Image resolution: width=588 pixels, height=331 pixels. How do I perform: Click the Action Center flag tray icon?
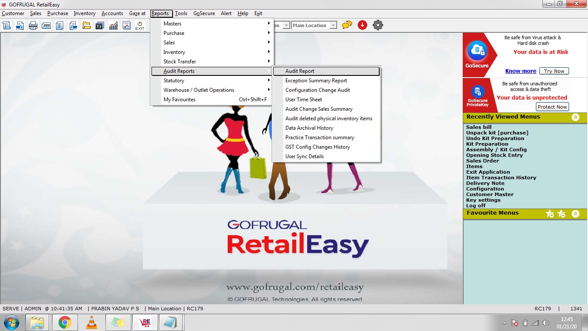515,323
